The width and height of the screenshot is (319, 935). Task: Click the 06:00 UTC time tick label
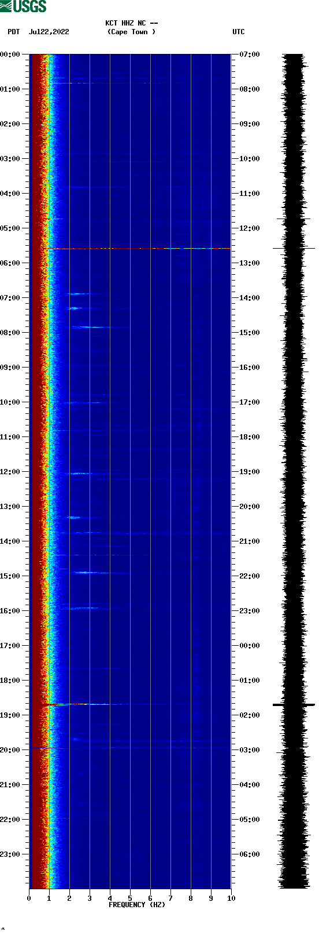pos(250,854)
